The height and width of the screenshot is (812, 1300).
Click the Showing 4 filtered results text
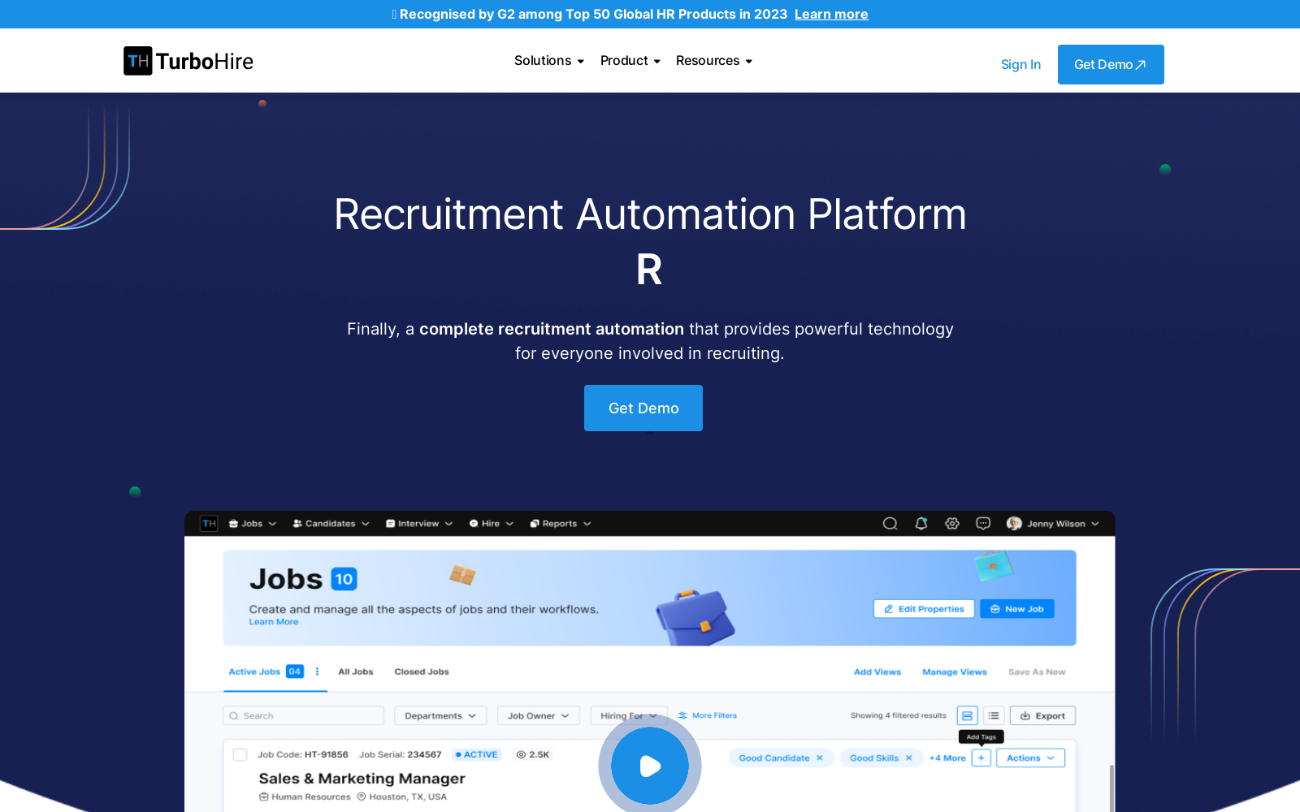click(x=899, y=715)
